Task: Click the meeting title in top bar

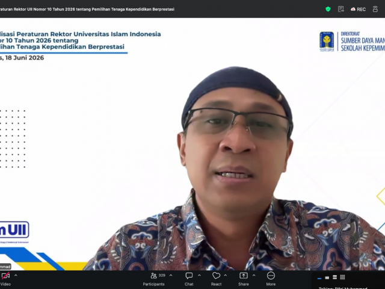Action: (87, 10)
